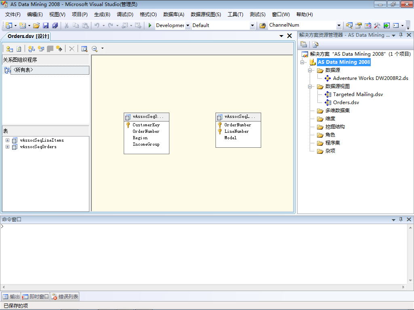This screenshot has height=310, width=414.
Task: Click New Relationship arrow icon
Action: point(59,49)
